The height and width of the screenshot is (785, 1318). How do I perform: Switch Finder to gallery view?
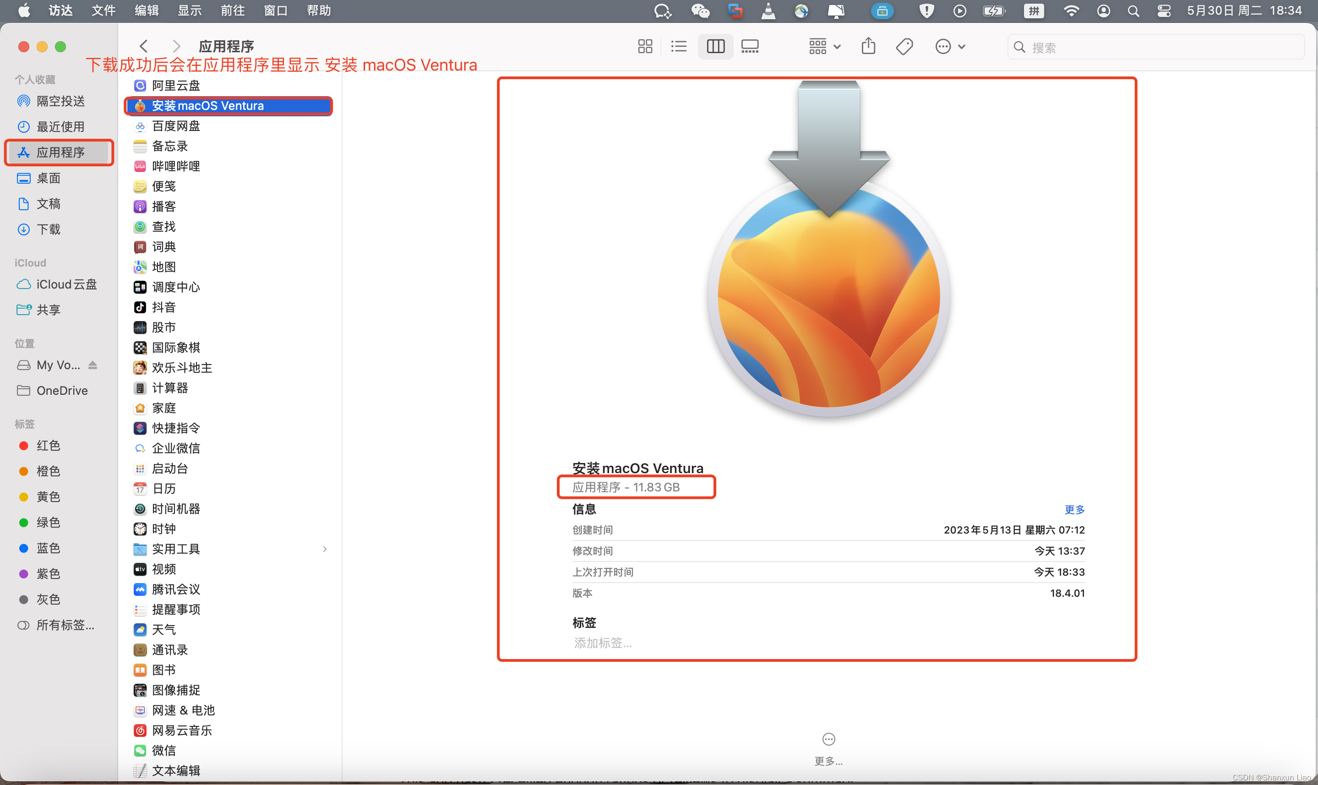750,47
